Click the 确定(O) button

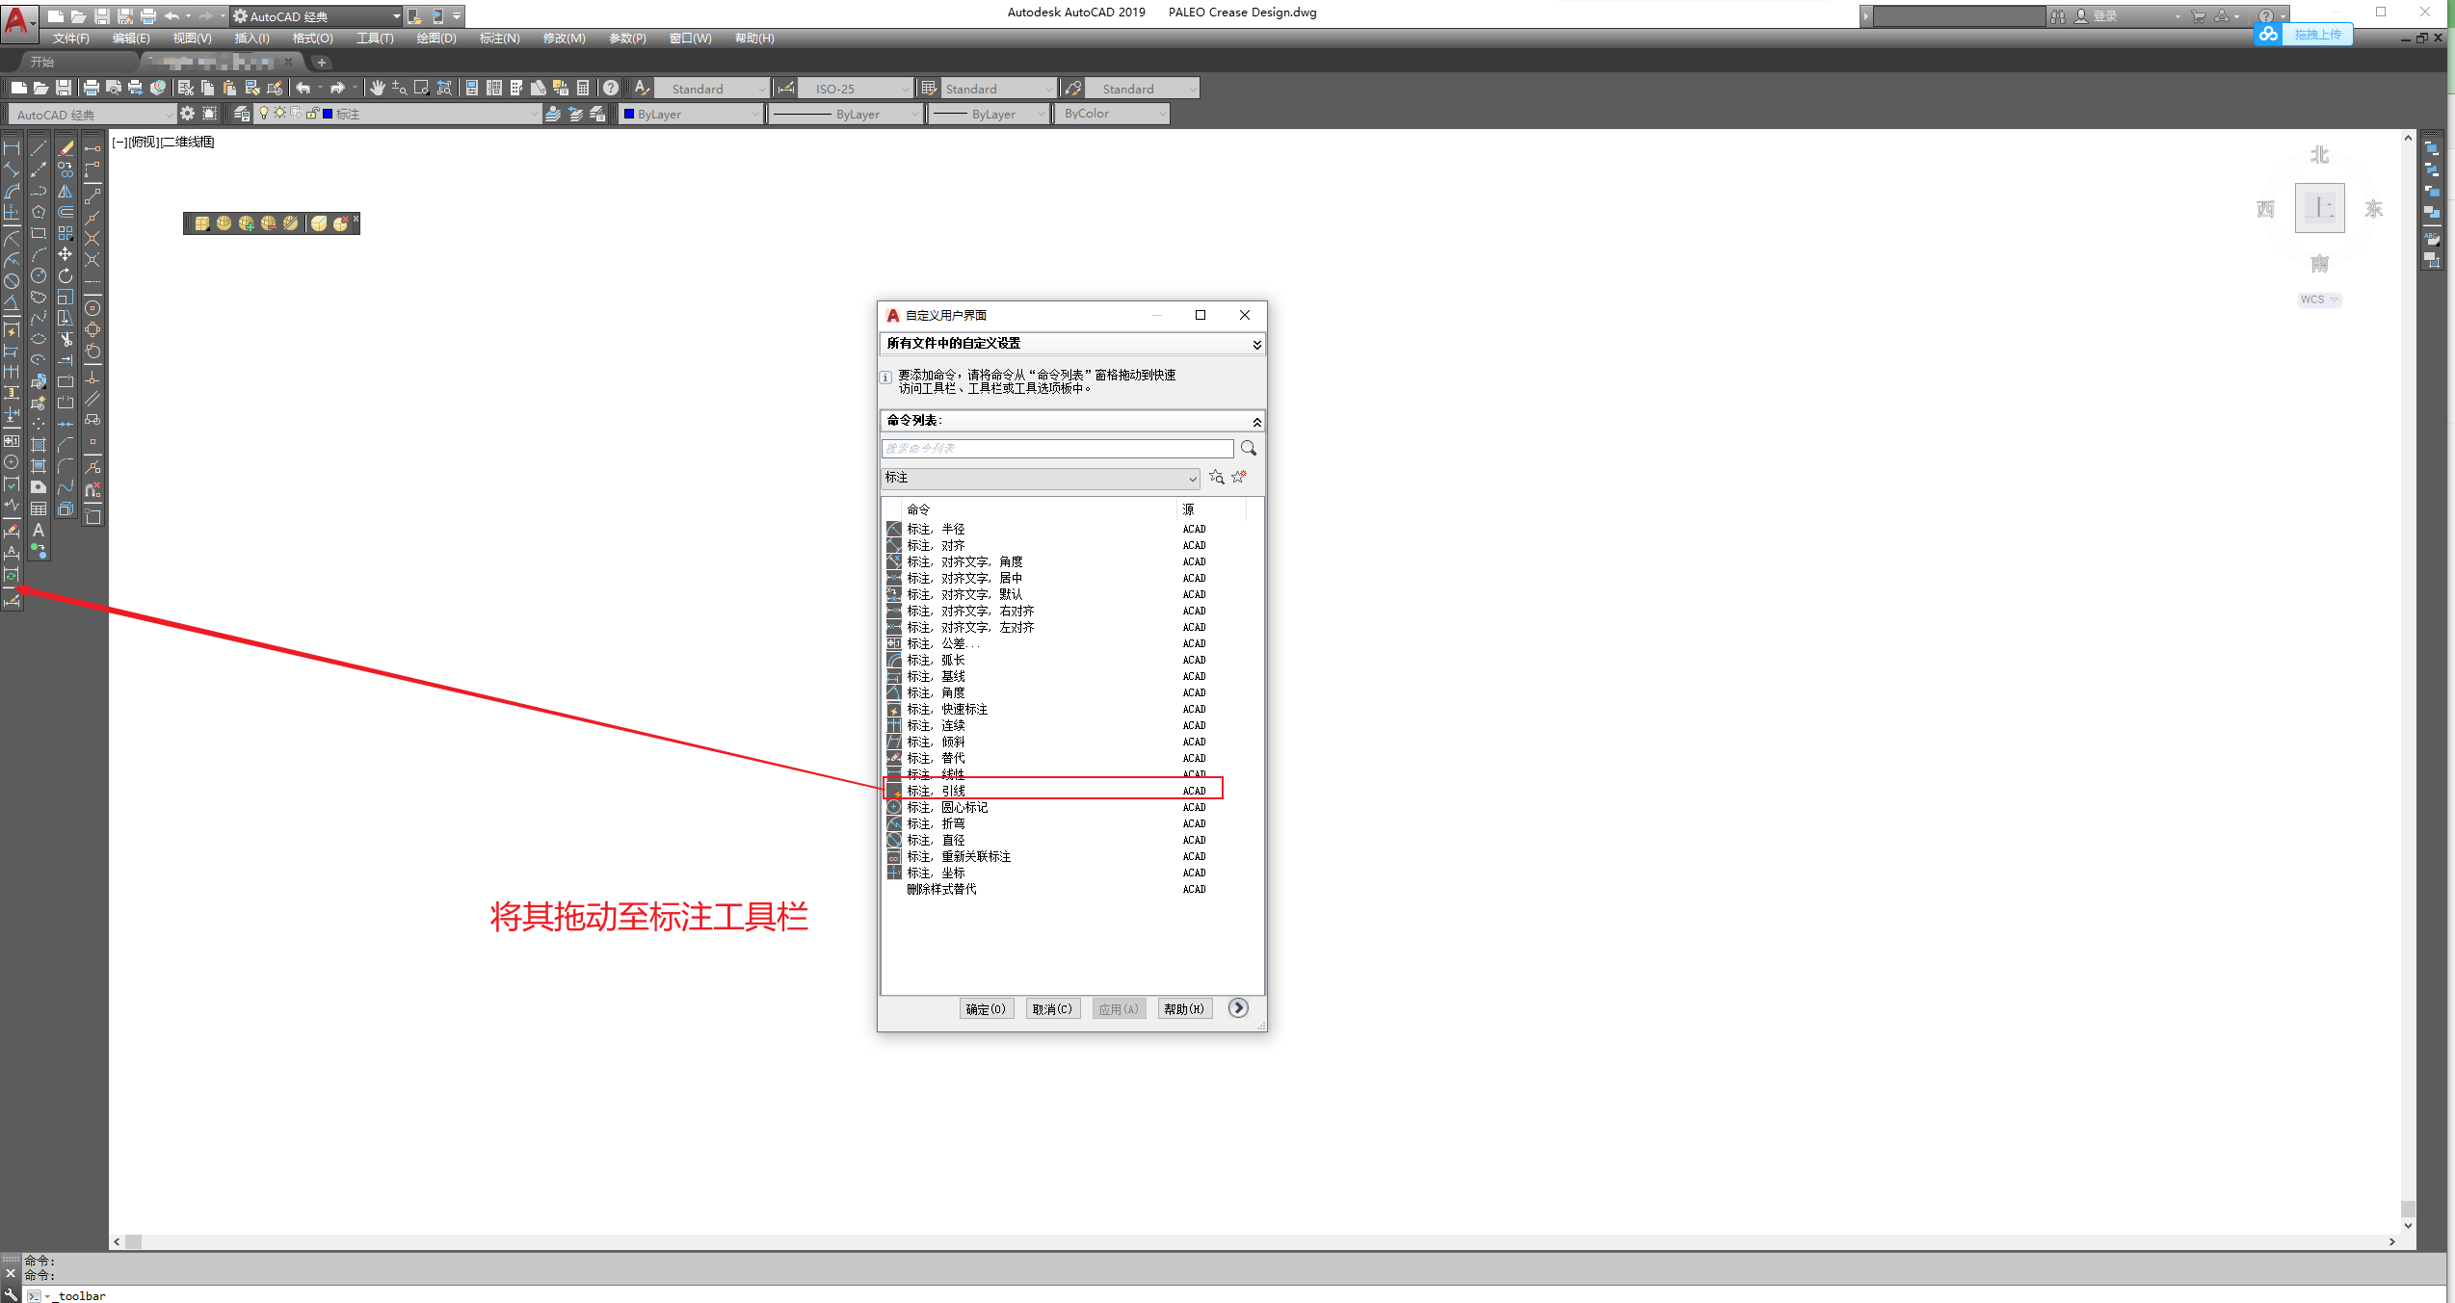pos(986,1008)
